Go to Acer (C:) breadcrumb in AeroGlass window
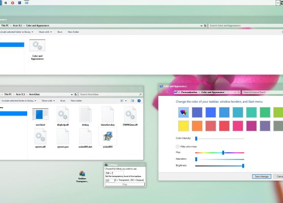Viewport: 283px width, 203px height. tap(20, 94)
